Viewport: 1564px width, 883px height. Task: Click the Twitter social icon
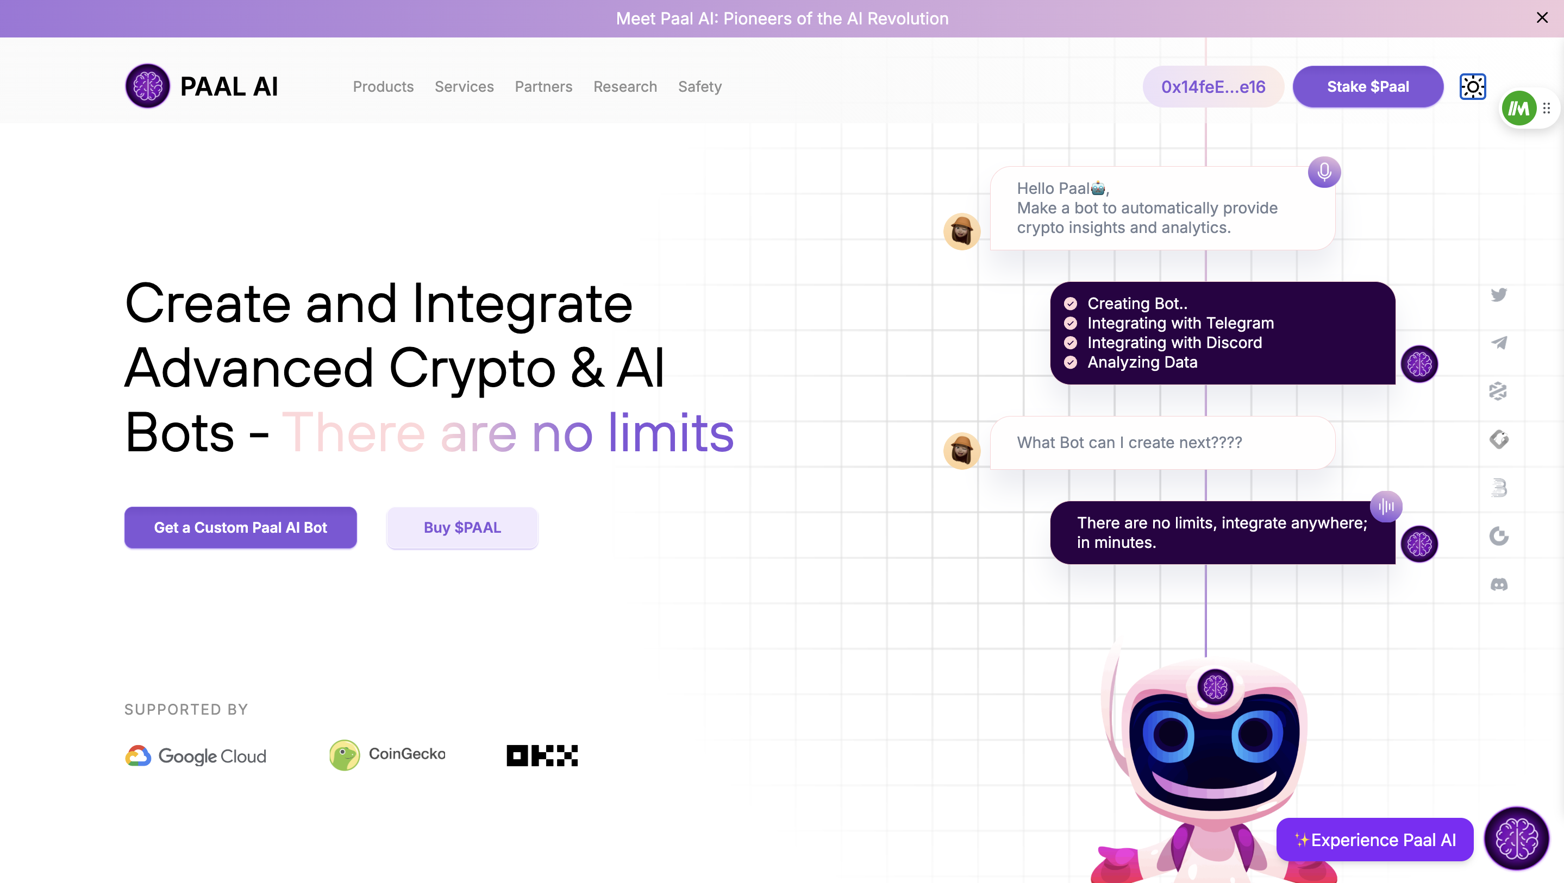click(1498, 294)
